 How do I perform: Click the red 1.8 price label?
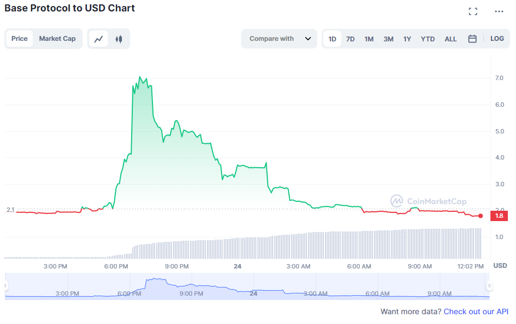pos(499,216)
